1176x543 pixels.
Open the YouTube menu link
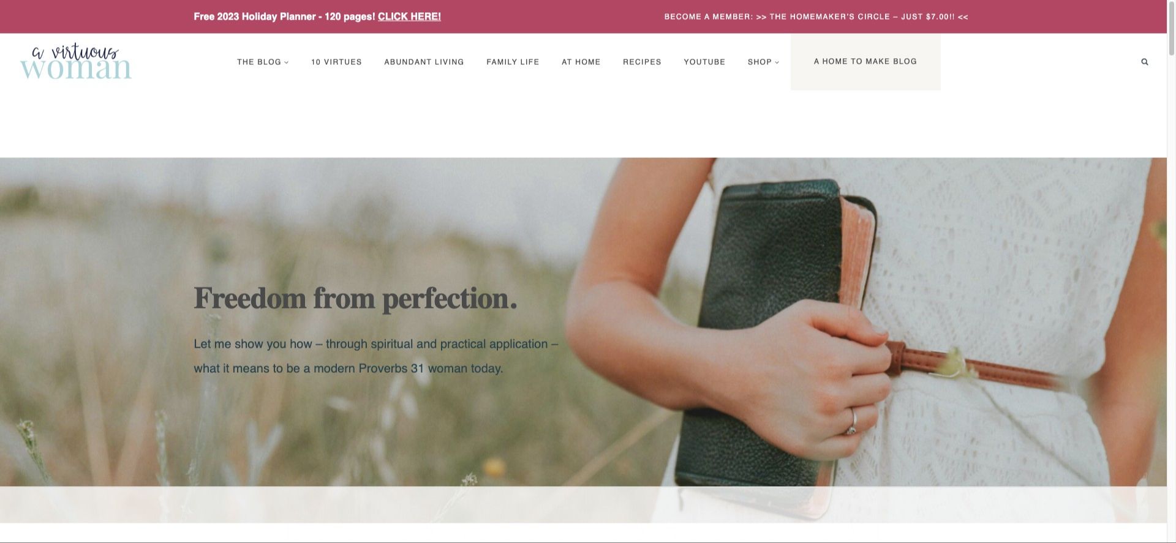704,62
